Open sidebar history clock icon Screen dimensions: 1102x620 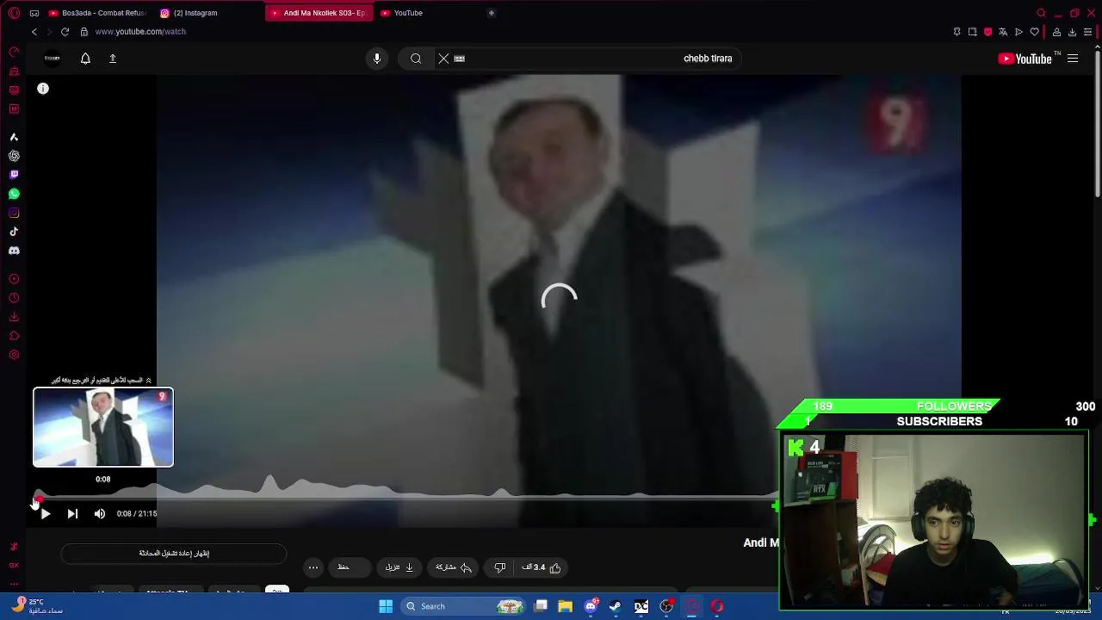point(14,298)
